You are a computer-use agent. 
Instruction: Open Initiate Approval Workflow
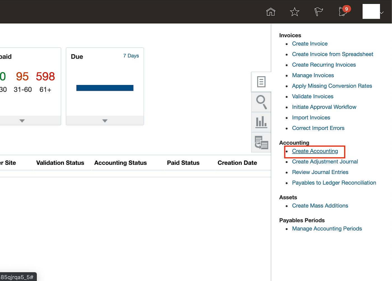click(x=324, y=107)
